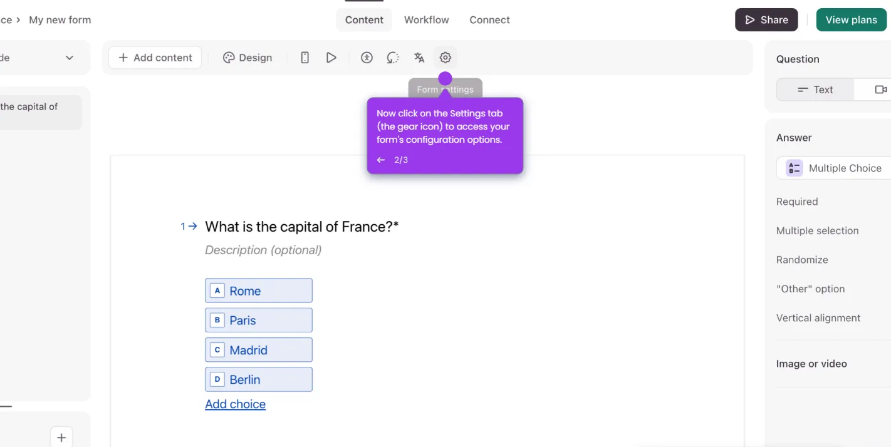Click the Description (optional) field
This screenshot has height=447, width=891.
(x=263, y=250)
